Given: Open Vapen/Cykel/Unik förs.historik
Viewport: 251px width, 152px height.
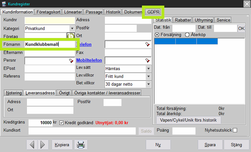Looking at the screenshot, I should pos(189,120).
